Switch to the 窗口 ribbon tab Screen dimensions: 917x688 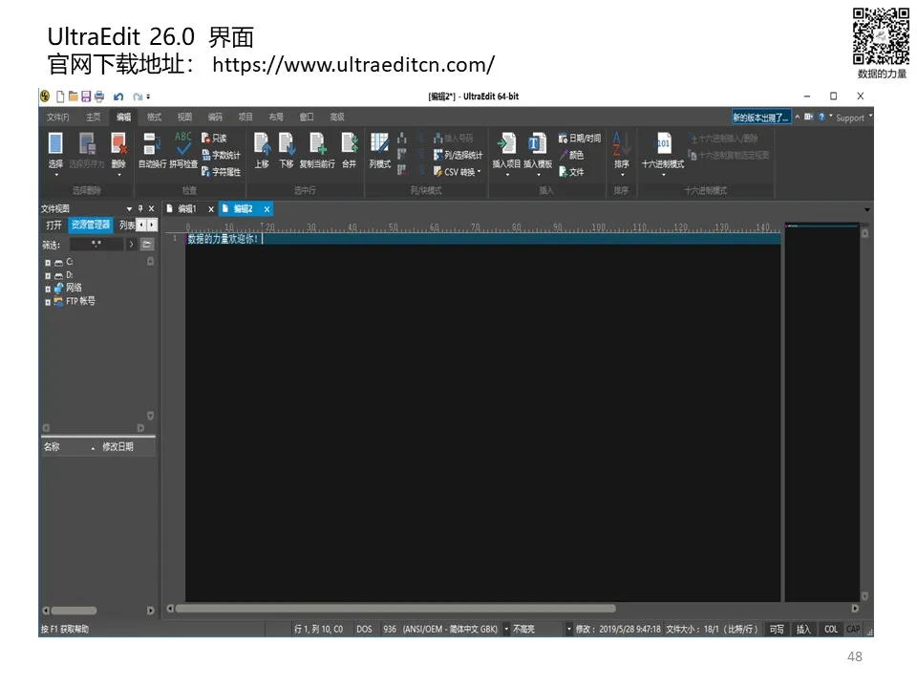point(307,117)
